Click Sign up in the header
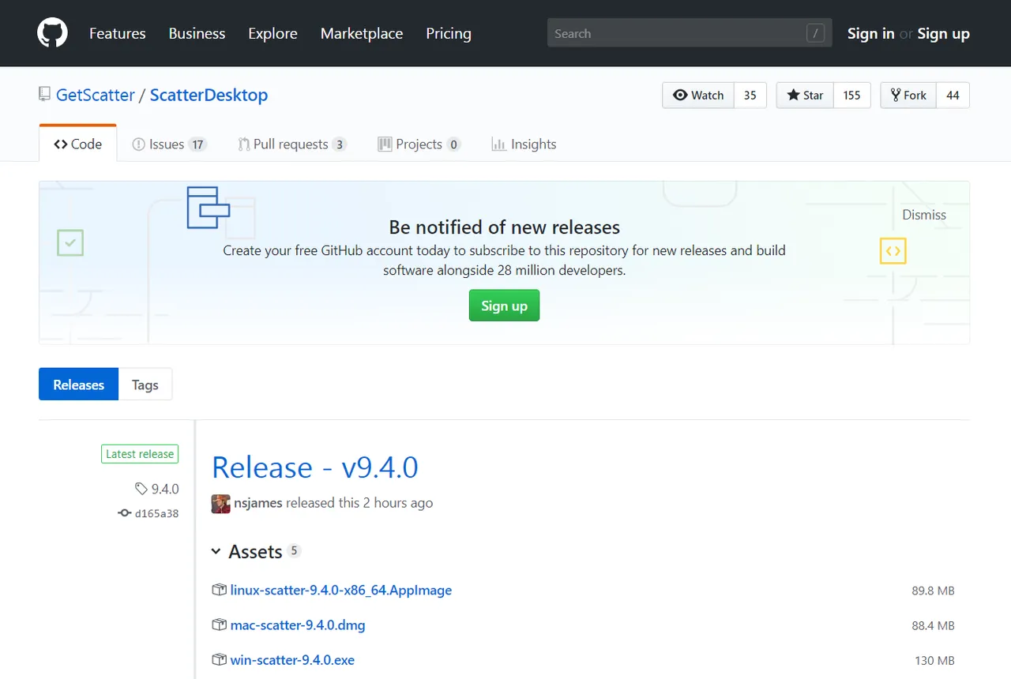The image size is (1011, 679). pos(943,33)
